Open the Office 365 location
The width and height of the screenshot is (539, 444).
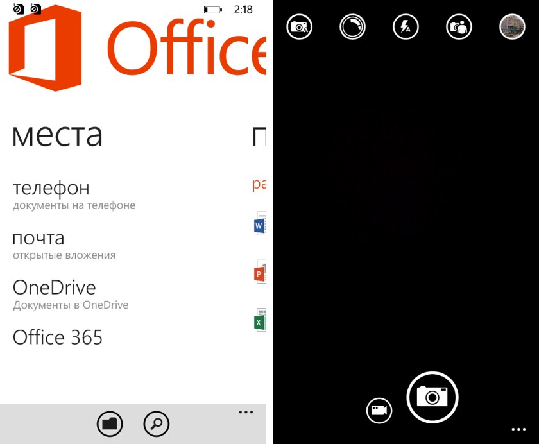(58, 337)
